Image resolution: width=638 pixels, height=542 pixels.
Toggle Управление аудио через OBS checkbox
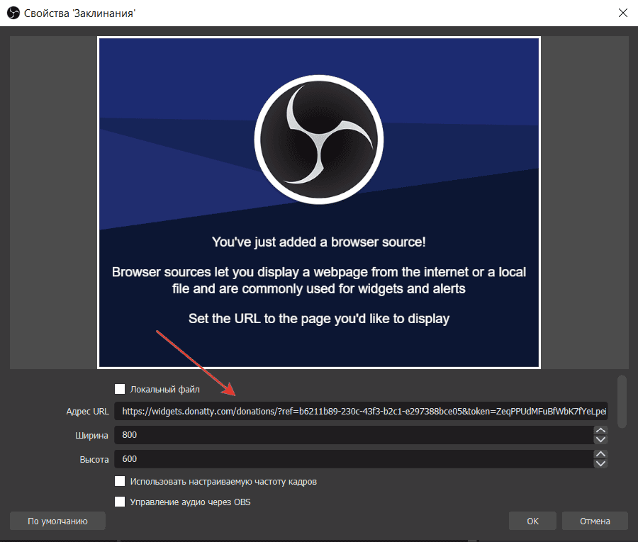(x=120, y=502)
